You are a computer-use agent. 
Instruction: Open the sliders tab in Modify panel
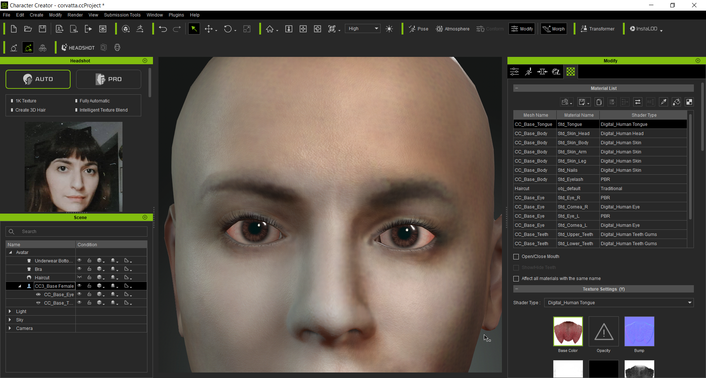tap(514, 72)
